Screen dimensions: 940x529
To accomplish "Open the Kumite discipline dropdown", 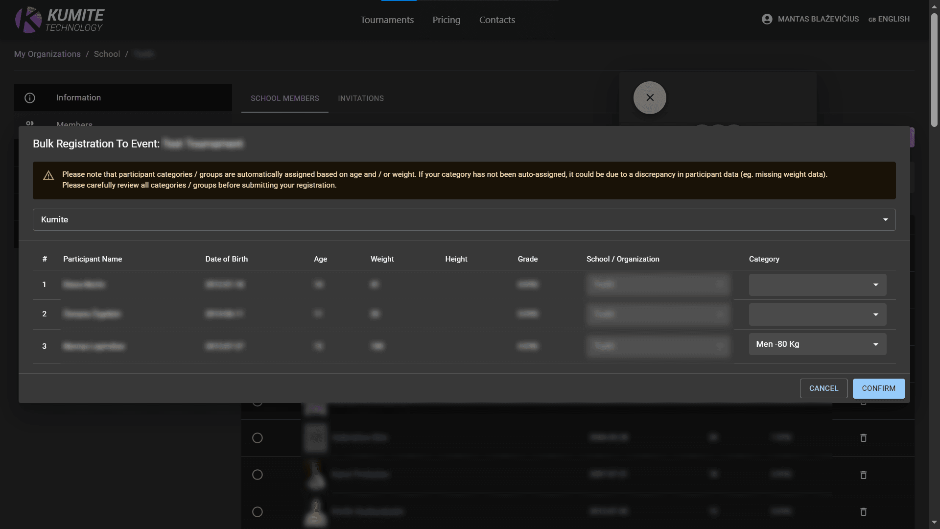I will tap(464, 219).
